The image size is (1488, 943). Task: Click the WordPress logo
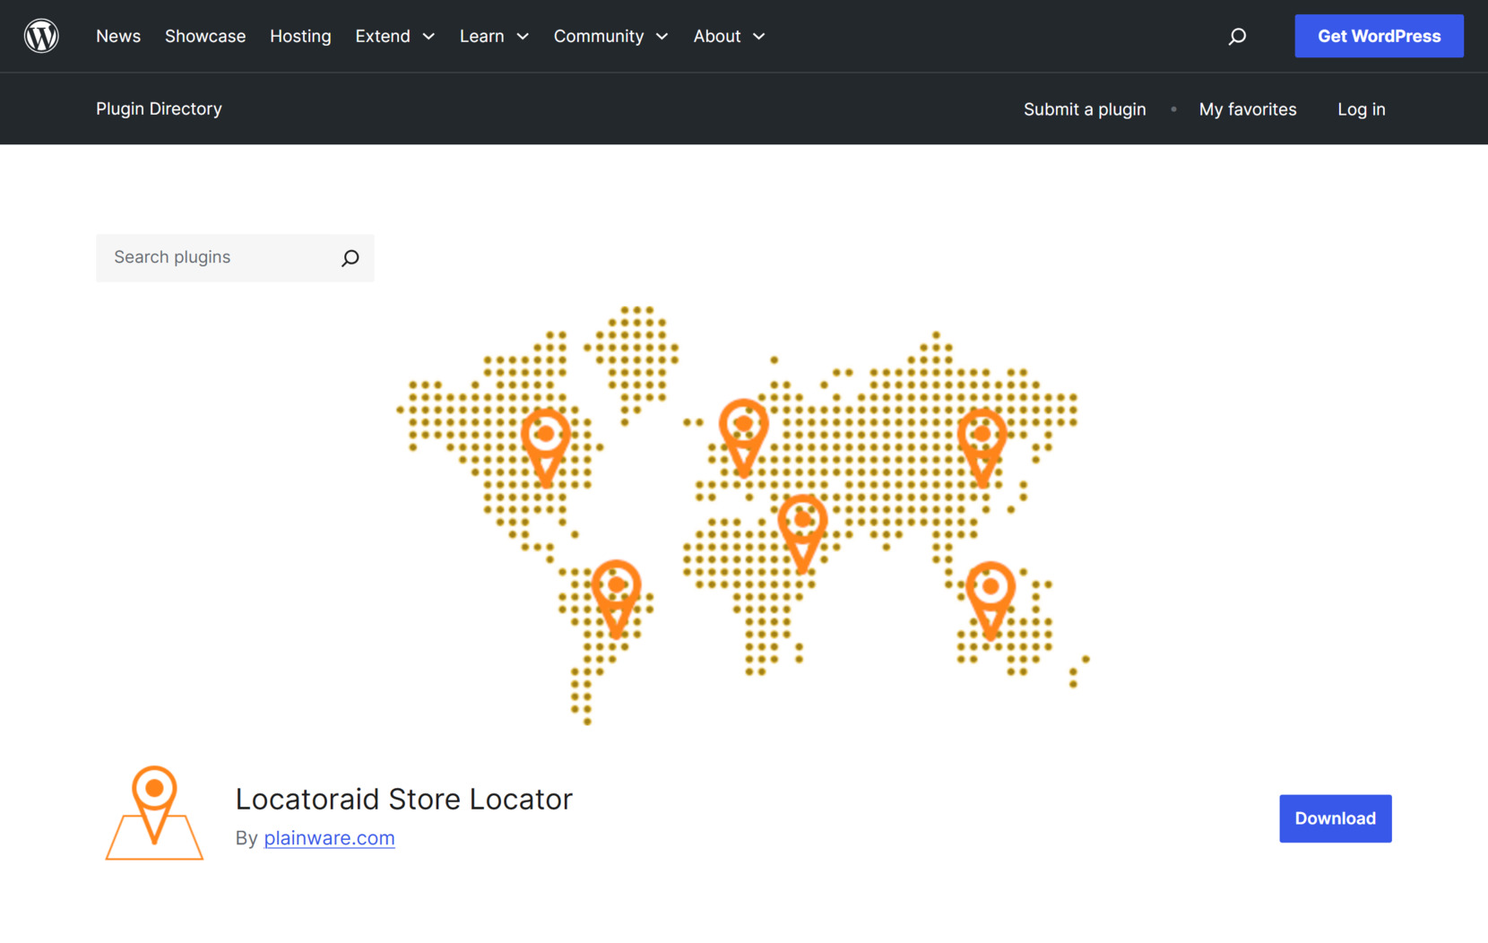click(41, 36)
